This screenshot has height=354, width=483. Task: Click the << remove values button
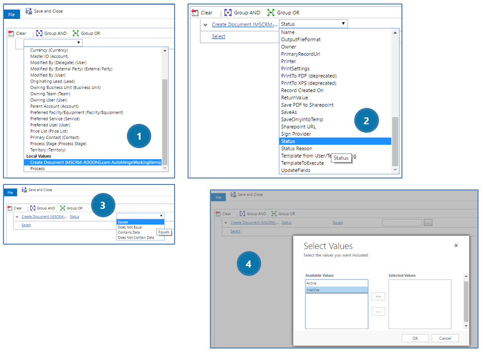378,312
